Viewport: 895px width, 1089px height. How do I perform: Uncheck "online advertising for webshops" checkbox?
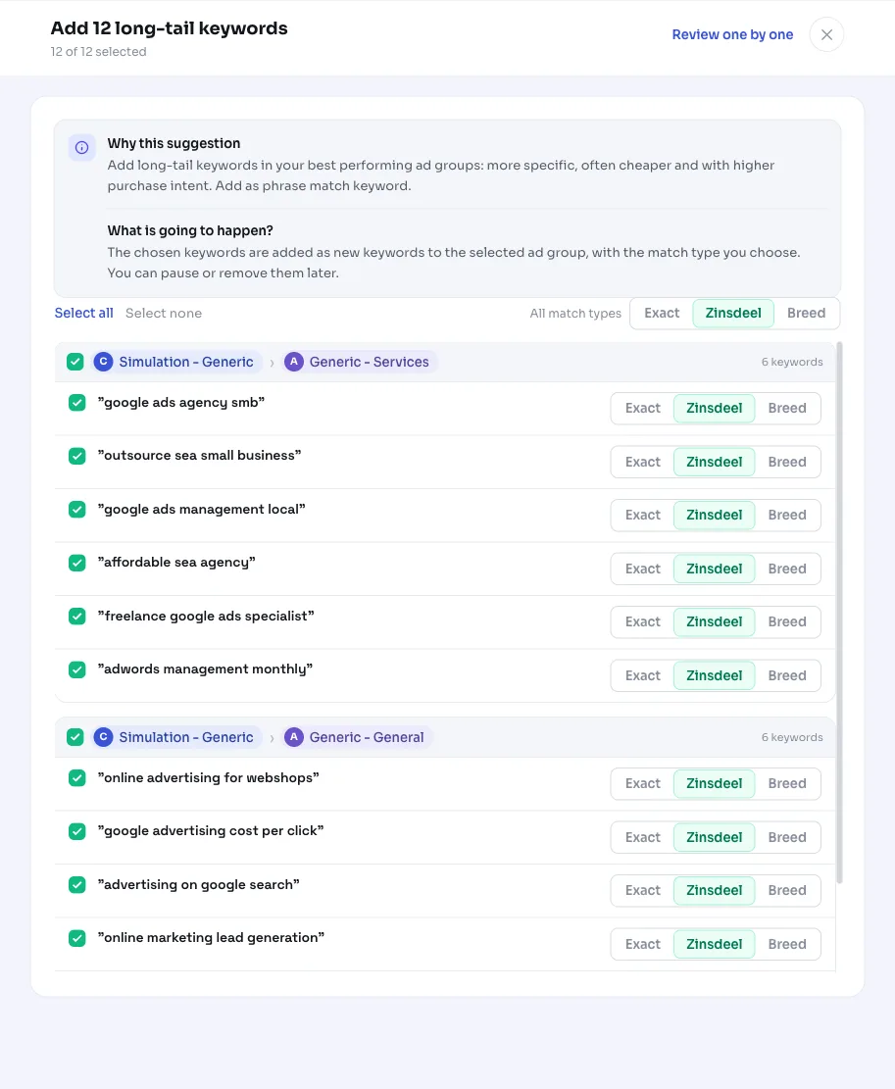tap(77, 778)
